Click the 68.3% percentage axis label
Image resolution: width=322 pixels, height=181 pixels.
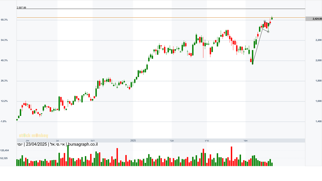[4, 20]
